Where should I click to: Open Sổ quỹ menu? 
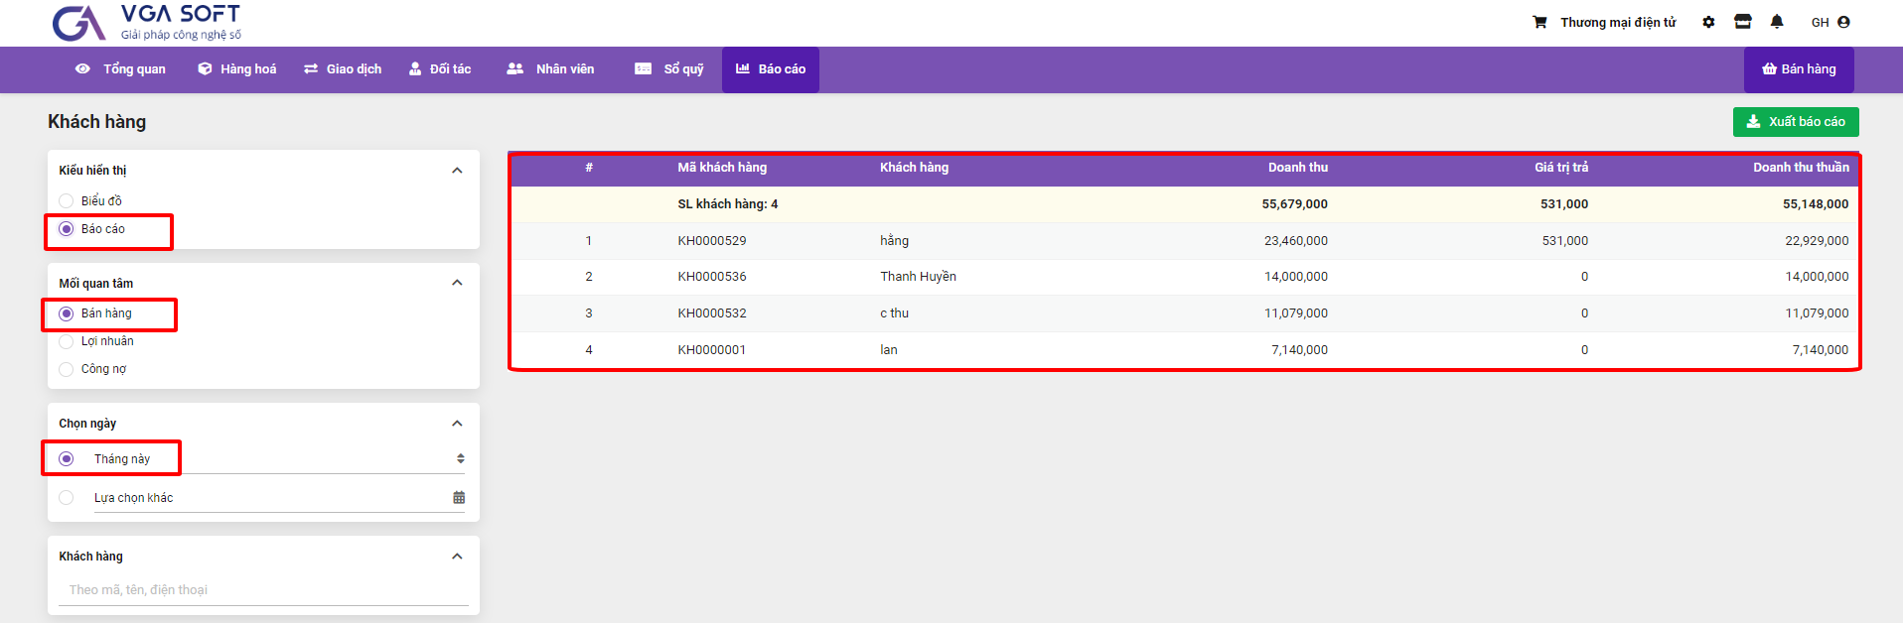669,69
